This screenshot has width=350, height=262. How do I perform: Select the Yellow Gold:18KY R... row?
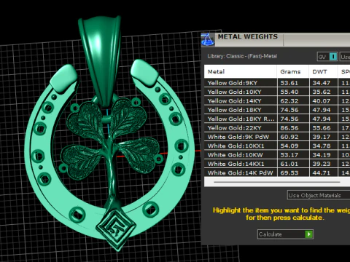(x=277, y=119)
